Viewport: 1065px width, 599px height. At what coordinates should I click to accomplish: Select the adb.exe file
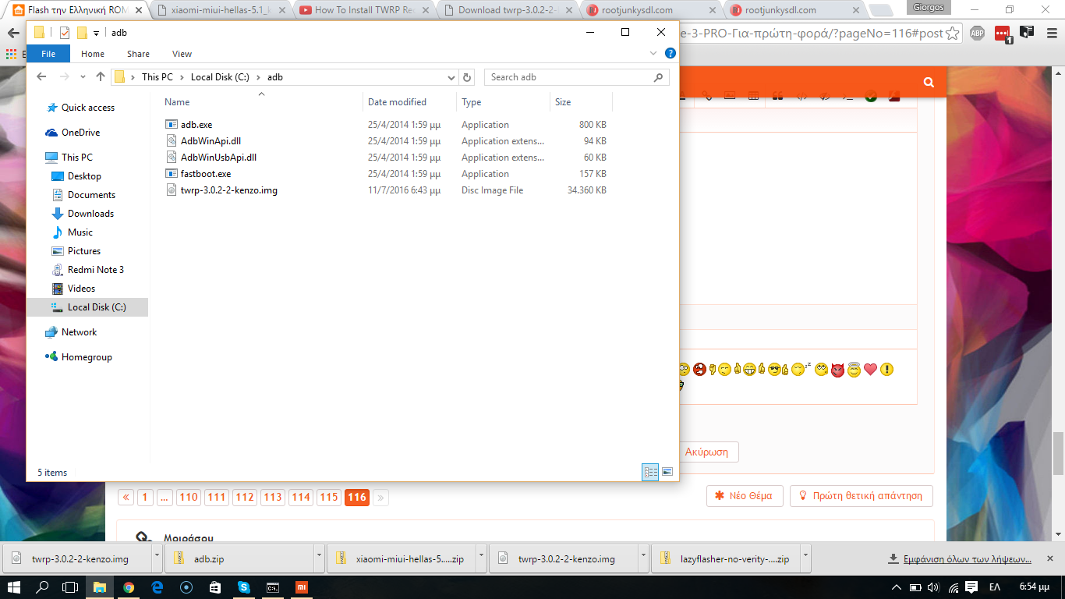pyautogui.click(x=196, y=125)
